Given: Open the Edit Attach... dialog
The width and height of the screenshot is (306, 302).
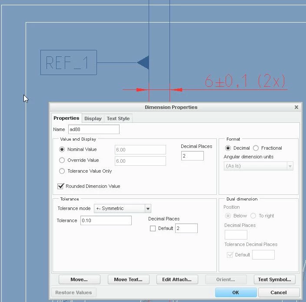Looking at the screenshot, I should pyautogui.click(x=177, y=279).
